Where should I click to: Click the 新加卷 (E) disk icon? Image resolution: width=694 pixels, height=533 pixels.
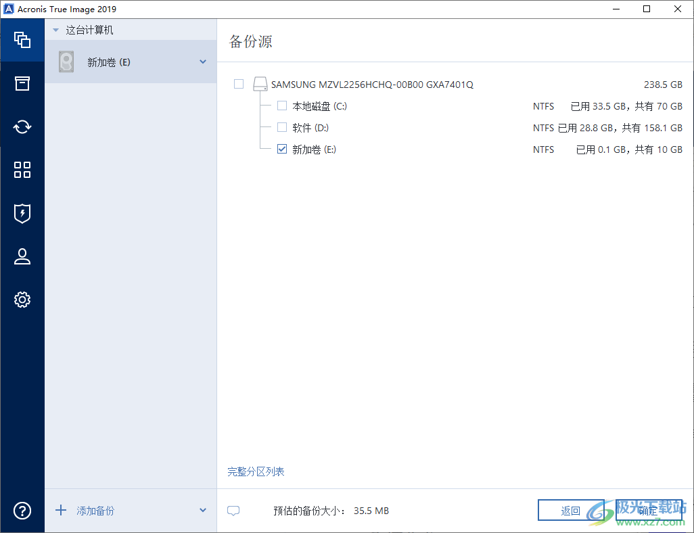click(66, 62)
